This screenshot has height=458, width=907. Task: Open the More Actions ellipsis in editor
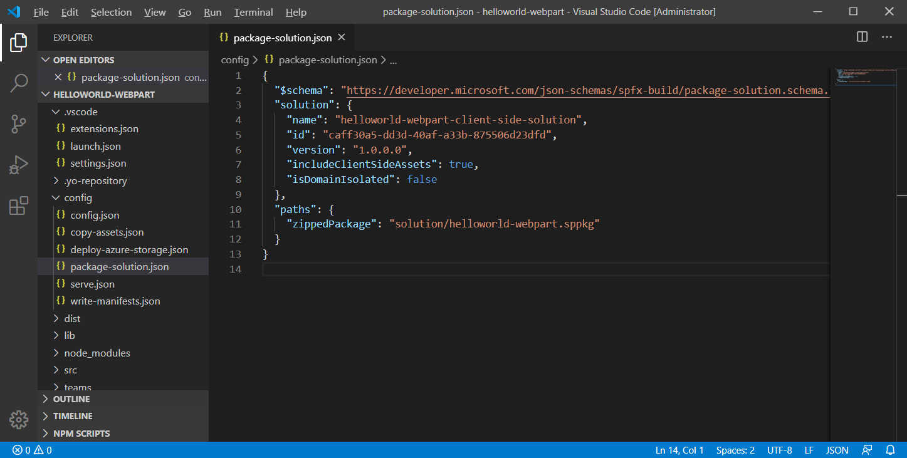point(887,37)
